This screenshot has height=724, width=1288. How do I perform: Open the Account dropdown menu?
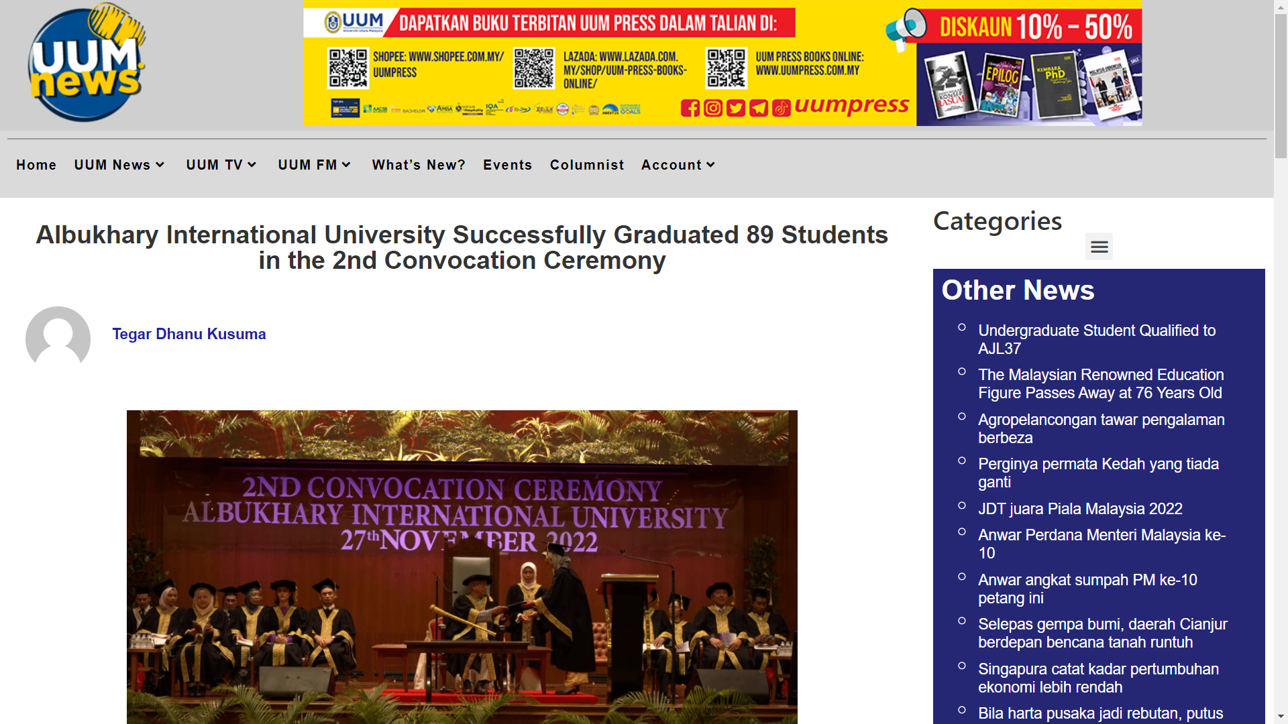[x=678, y=165]
